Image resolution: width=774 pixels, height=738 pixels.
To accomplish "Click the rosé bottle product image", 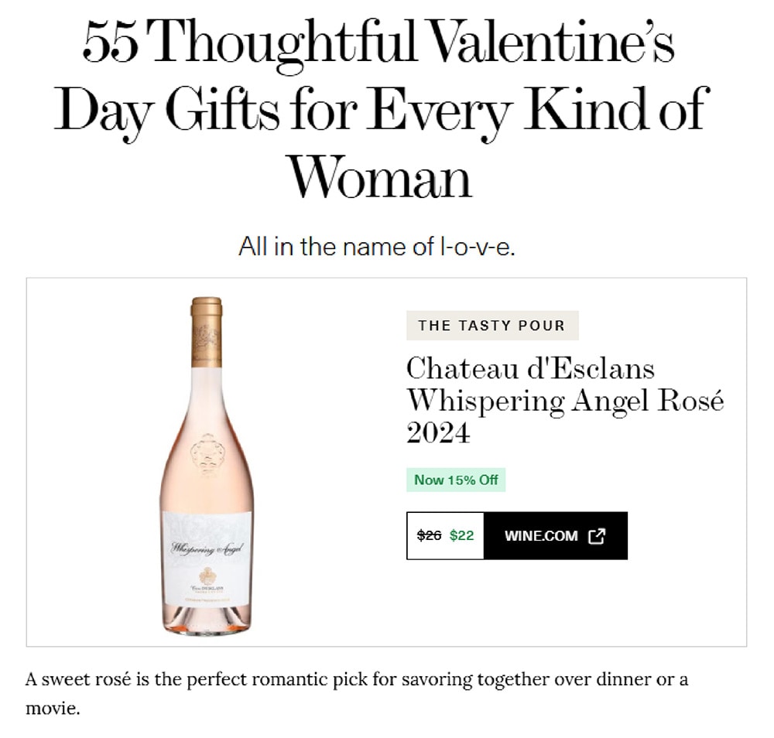I will (207, 466).
